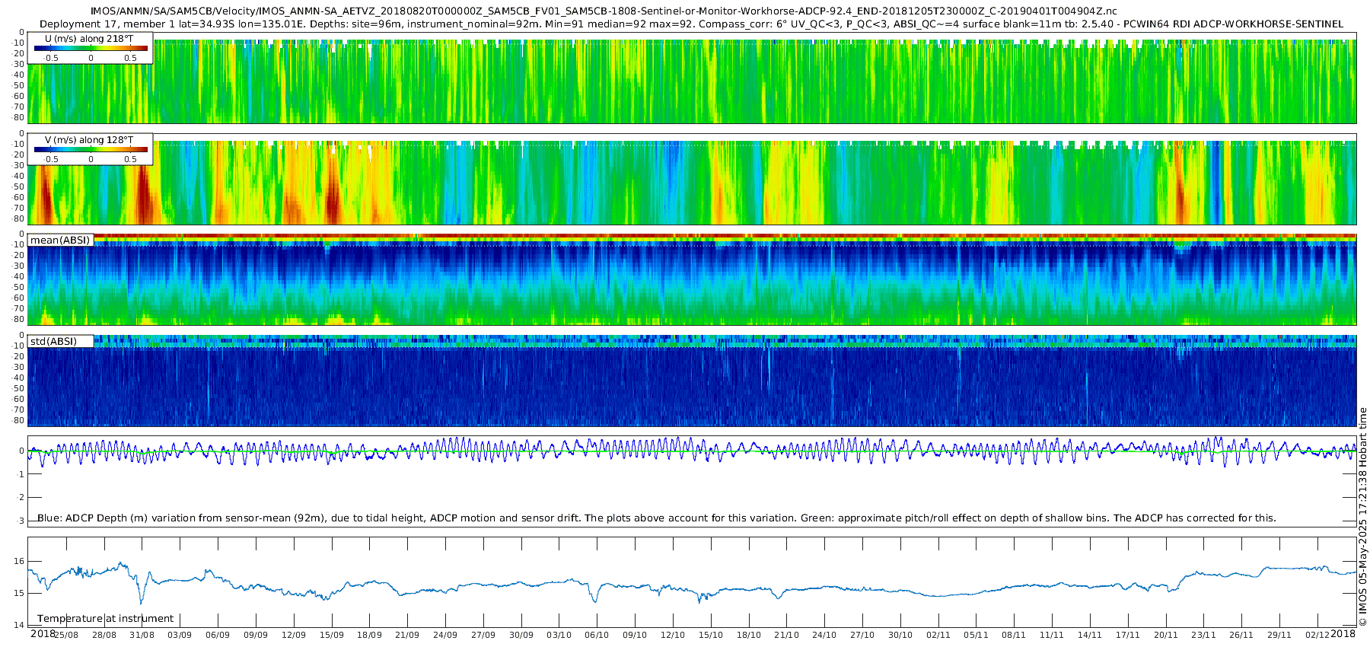Click the 06/10 date tick label
Viewport: 1370px width, 647px height.
click(x=597, y=635)
